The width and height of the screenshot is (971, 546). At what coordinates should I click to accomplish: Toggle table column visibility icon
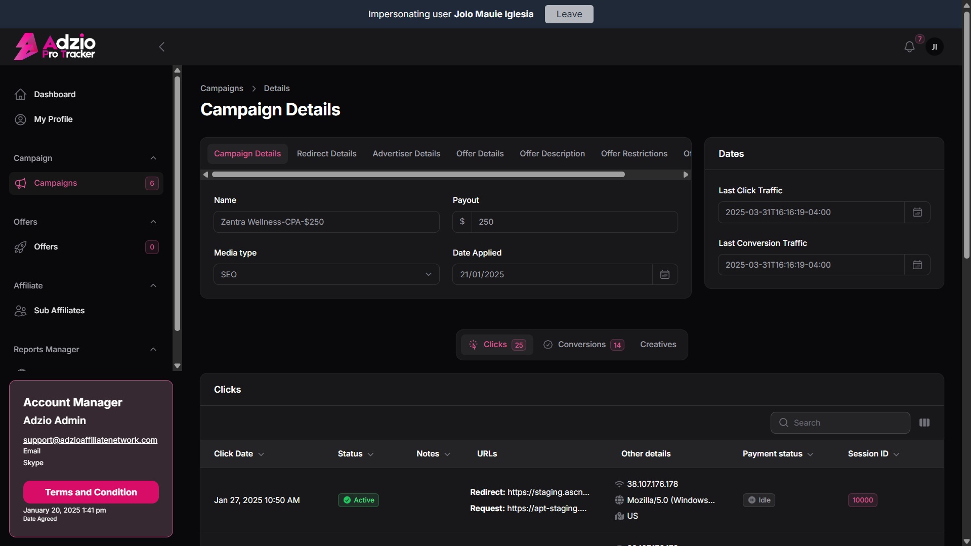(x=924, y=423)
